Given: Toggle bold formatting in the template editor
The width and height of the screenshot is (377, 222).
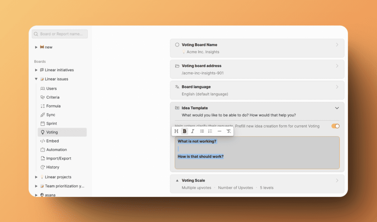Looking at the screenshot, I should (x=184, y=131).
